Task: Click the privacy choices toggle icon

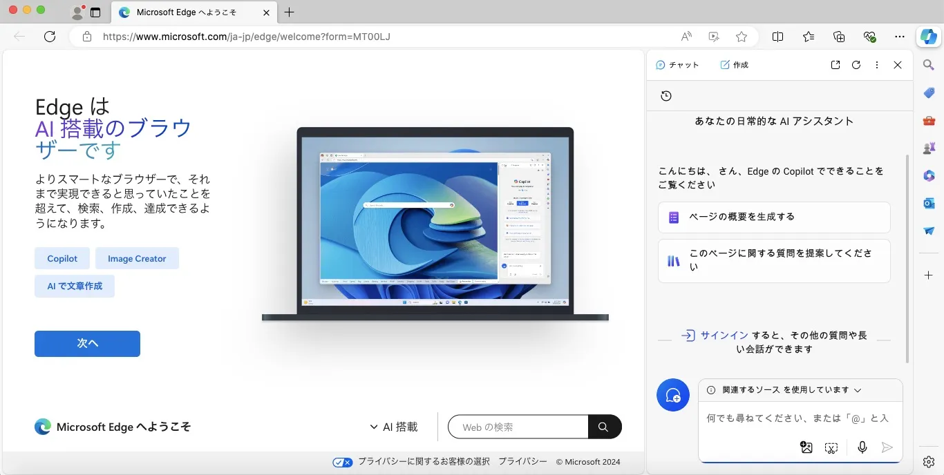Action: pyautogui.click(x=342, y=462)
